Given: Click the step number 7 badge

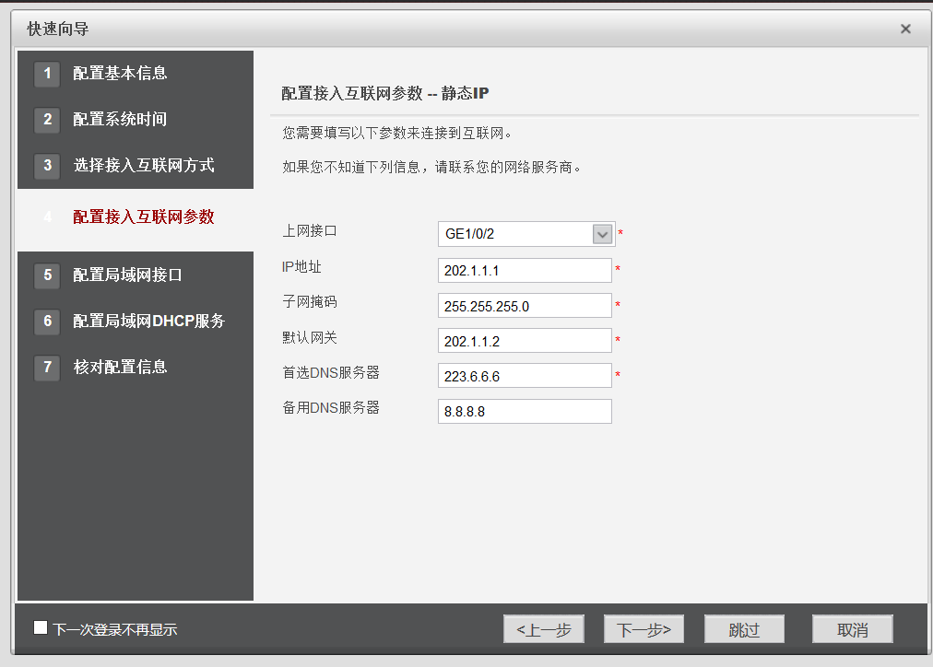Looking at the screenshot, I should 47,368.
